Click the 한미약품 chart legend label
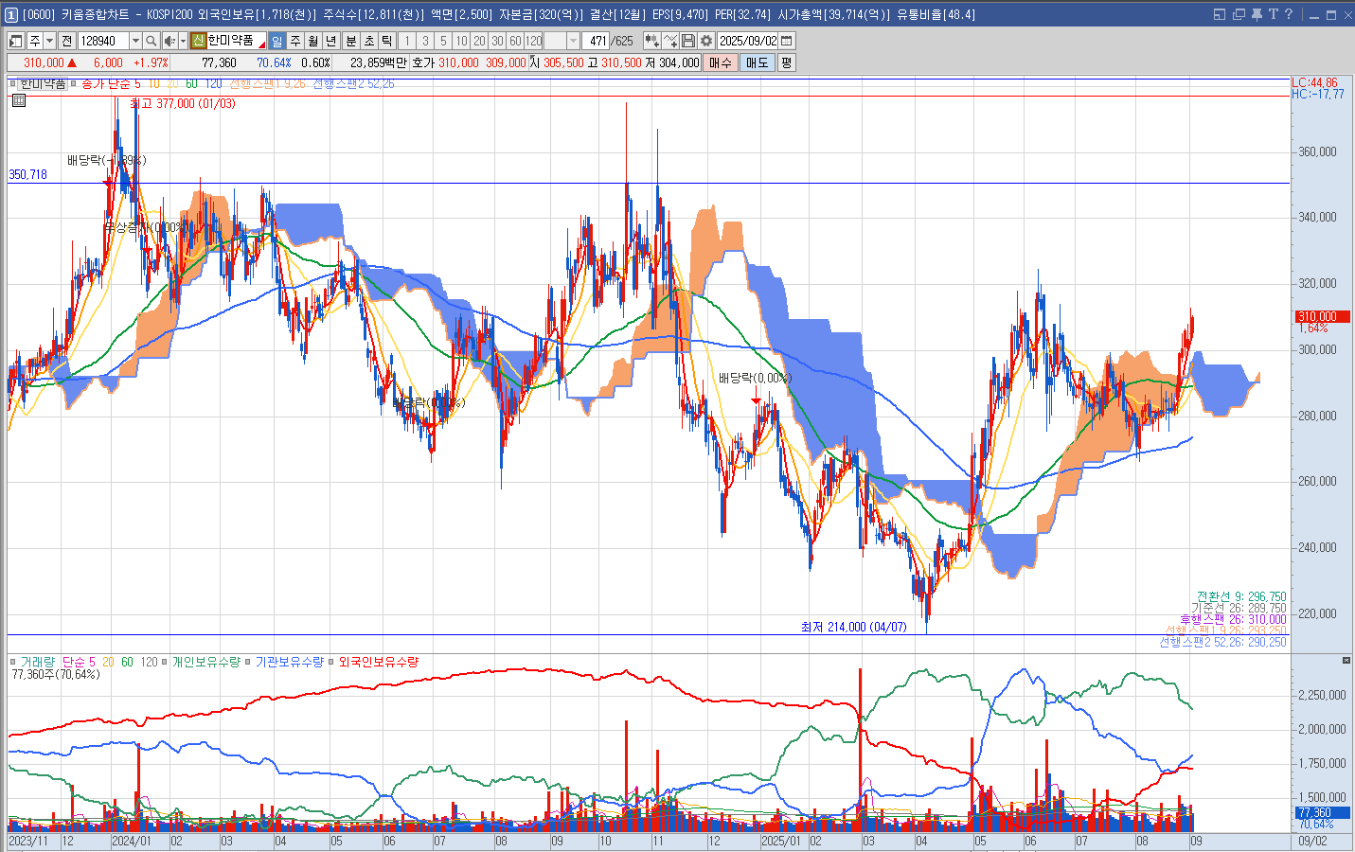The width and height of the screenshot is (1355, 852). pos(43,84)
